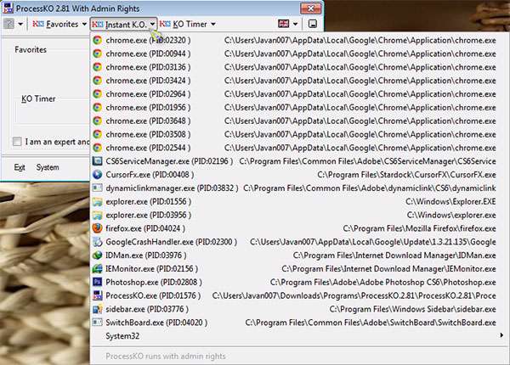The height and width of the screenshot is (365, 510).
Task: Click the System button
Action: [48, 167]
